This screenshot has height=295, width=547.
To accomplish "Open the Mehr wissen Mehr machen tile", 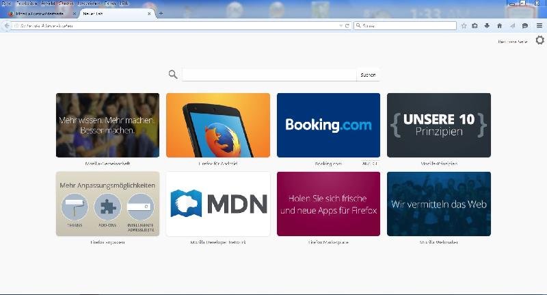I will (107, 125).
